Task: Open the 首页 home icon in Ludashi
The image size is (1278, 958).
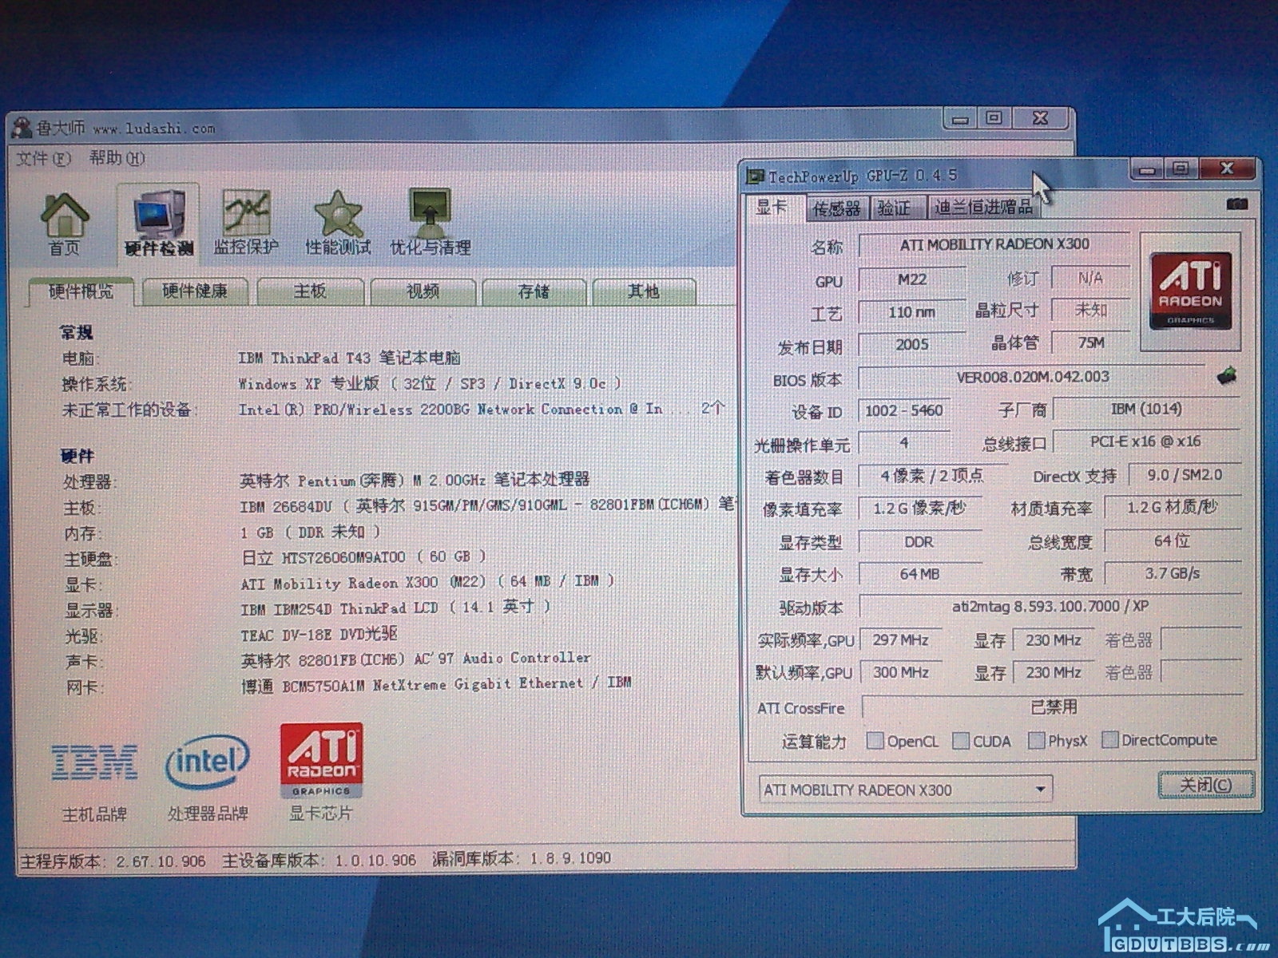Action: point(64,224)
